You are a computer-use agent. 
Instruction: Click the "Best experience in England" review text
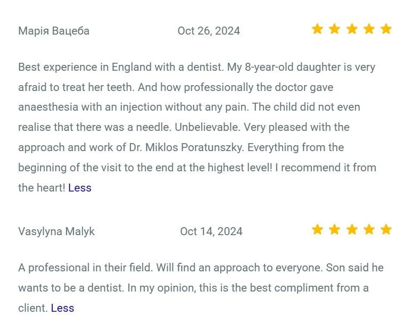point(197,127)
